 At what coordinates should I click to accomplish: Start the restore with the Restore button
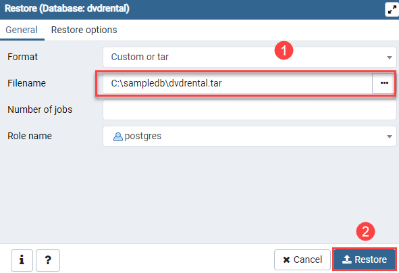coord(365,259)
